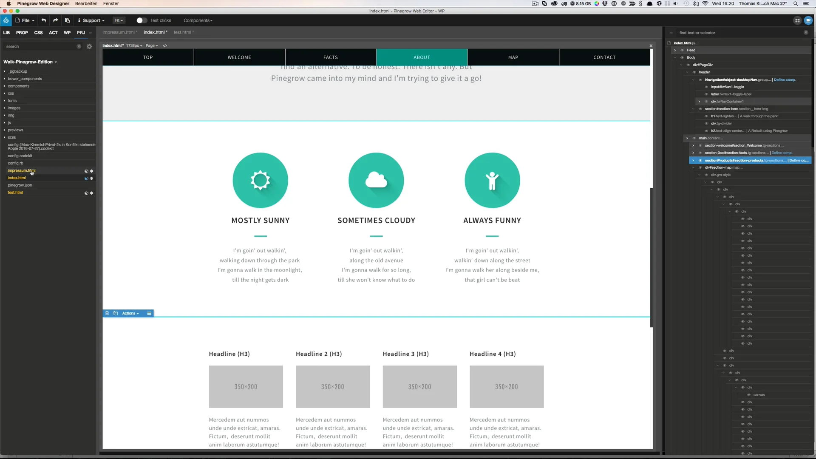Open the Fit zoom dropdown
This screenshot has height=459, width=816.
tap(119, 20)
